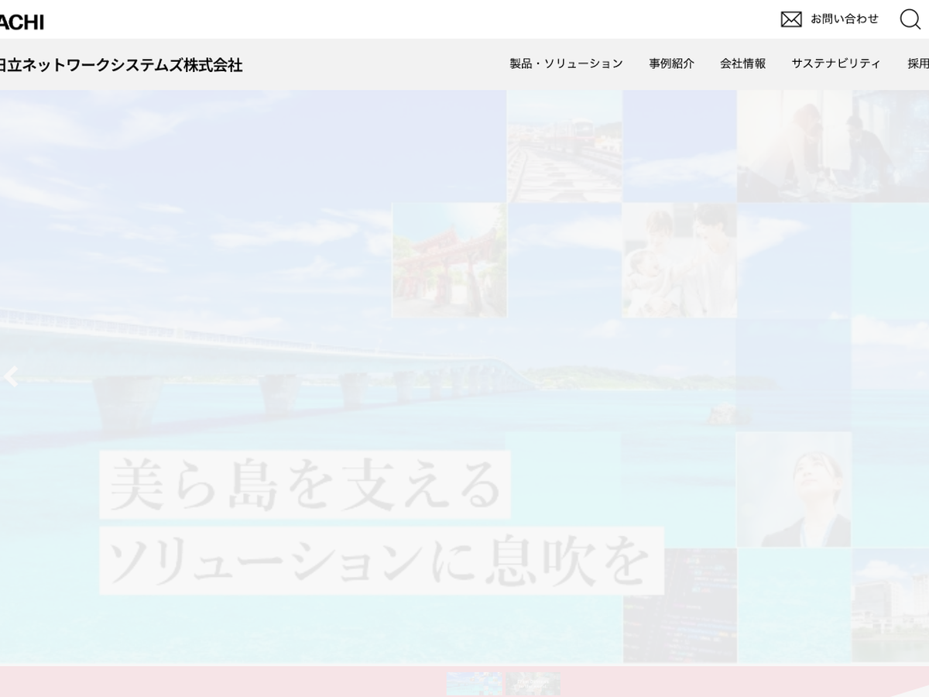Click the woman looking up image tile
Image resolution: width=929 pixels, height=697 pixels.
click(x=794, y=489)
